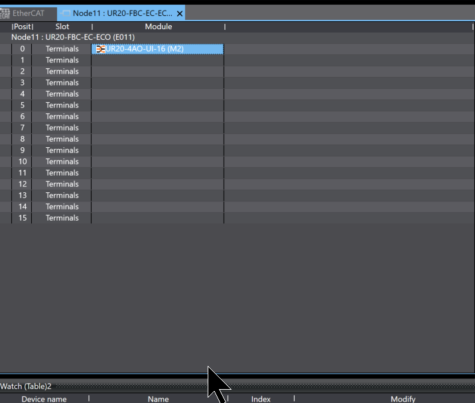The image size is (475, 403).
Task: Click the module cell for position 15
Action: 157,218
